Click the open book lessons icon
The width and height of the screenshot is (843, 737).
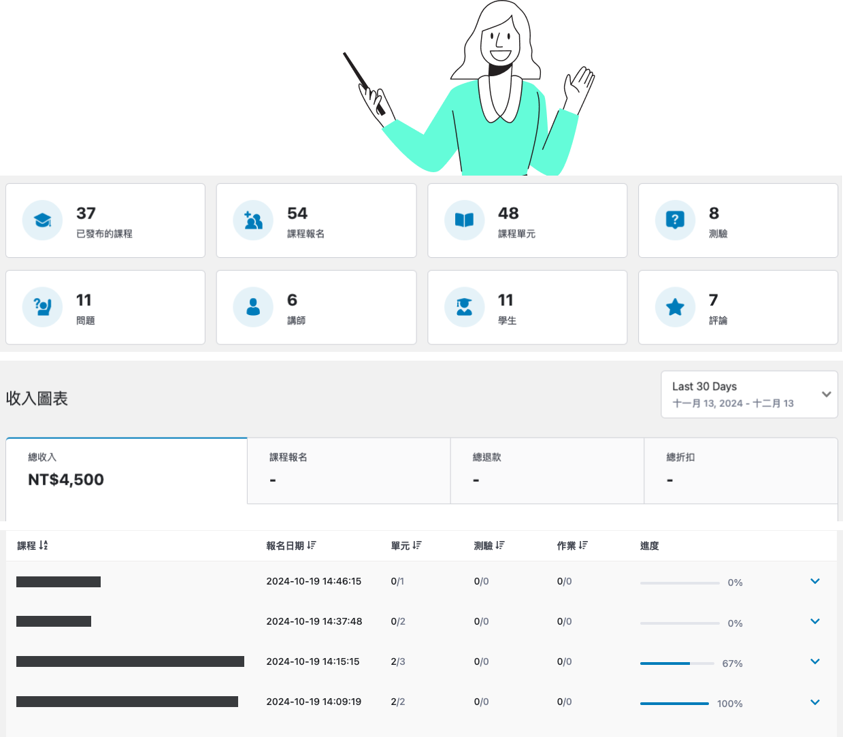coord(464,220)
